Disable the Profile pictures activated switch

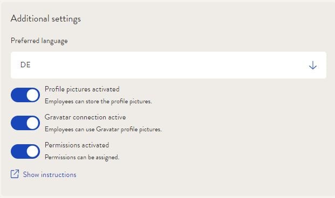(x=25, y=95)
